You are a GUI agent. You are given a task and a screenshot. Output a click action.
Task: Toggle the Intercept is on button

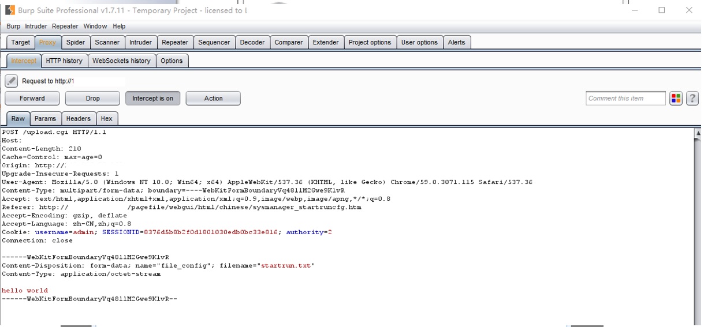click(152, 99)
